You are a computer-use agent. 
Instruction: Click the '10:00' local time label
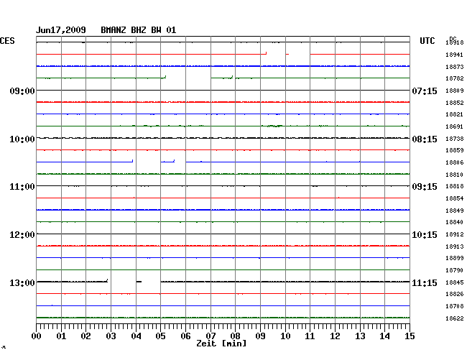click(22, 139)
